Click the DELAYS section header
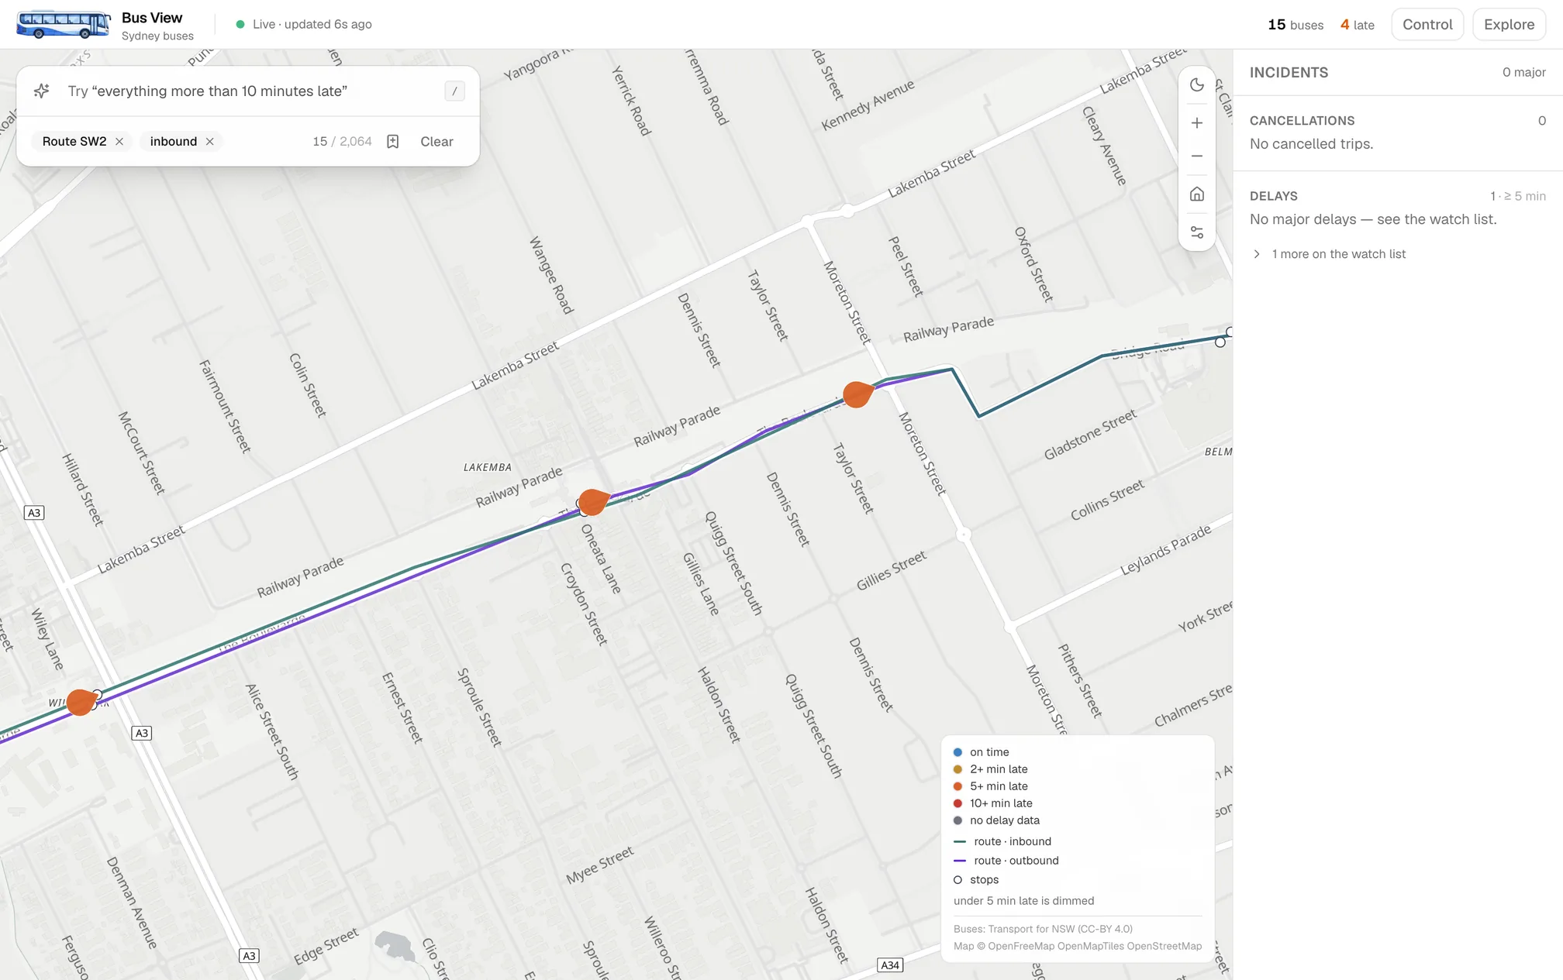 tap(1273, 196)
